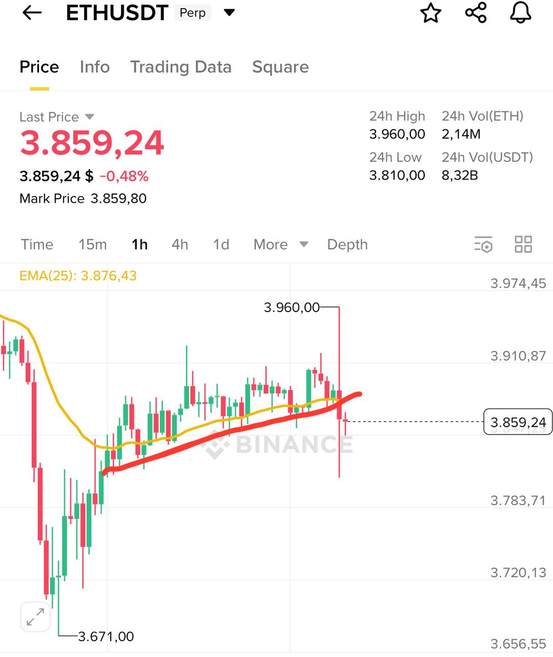This screenshot has width=553, height=657.
Task: Tap the back arrow icon
Action: [x=32, y=13]
